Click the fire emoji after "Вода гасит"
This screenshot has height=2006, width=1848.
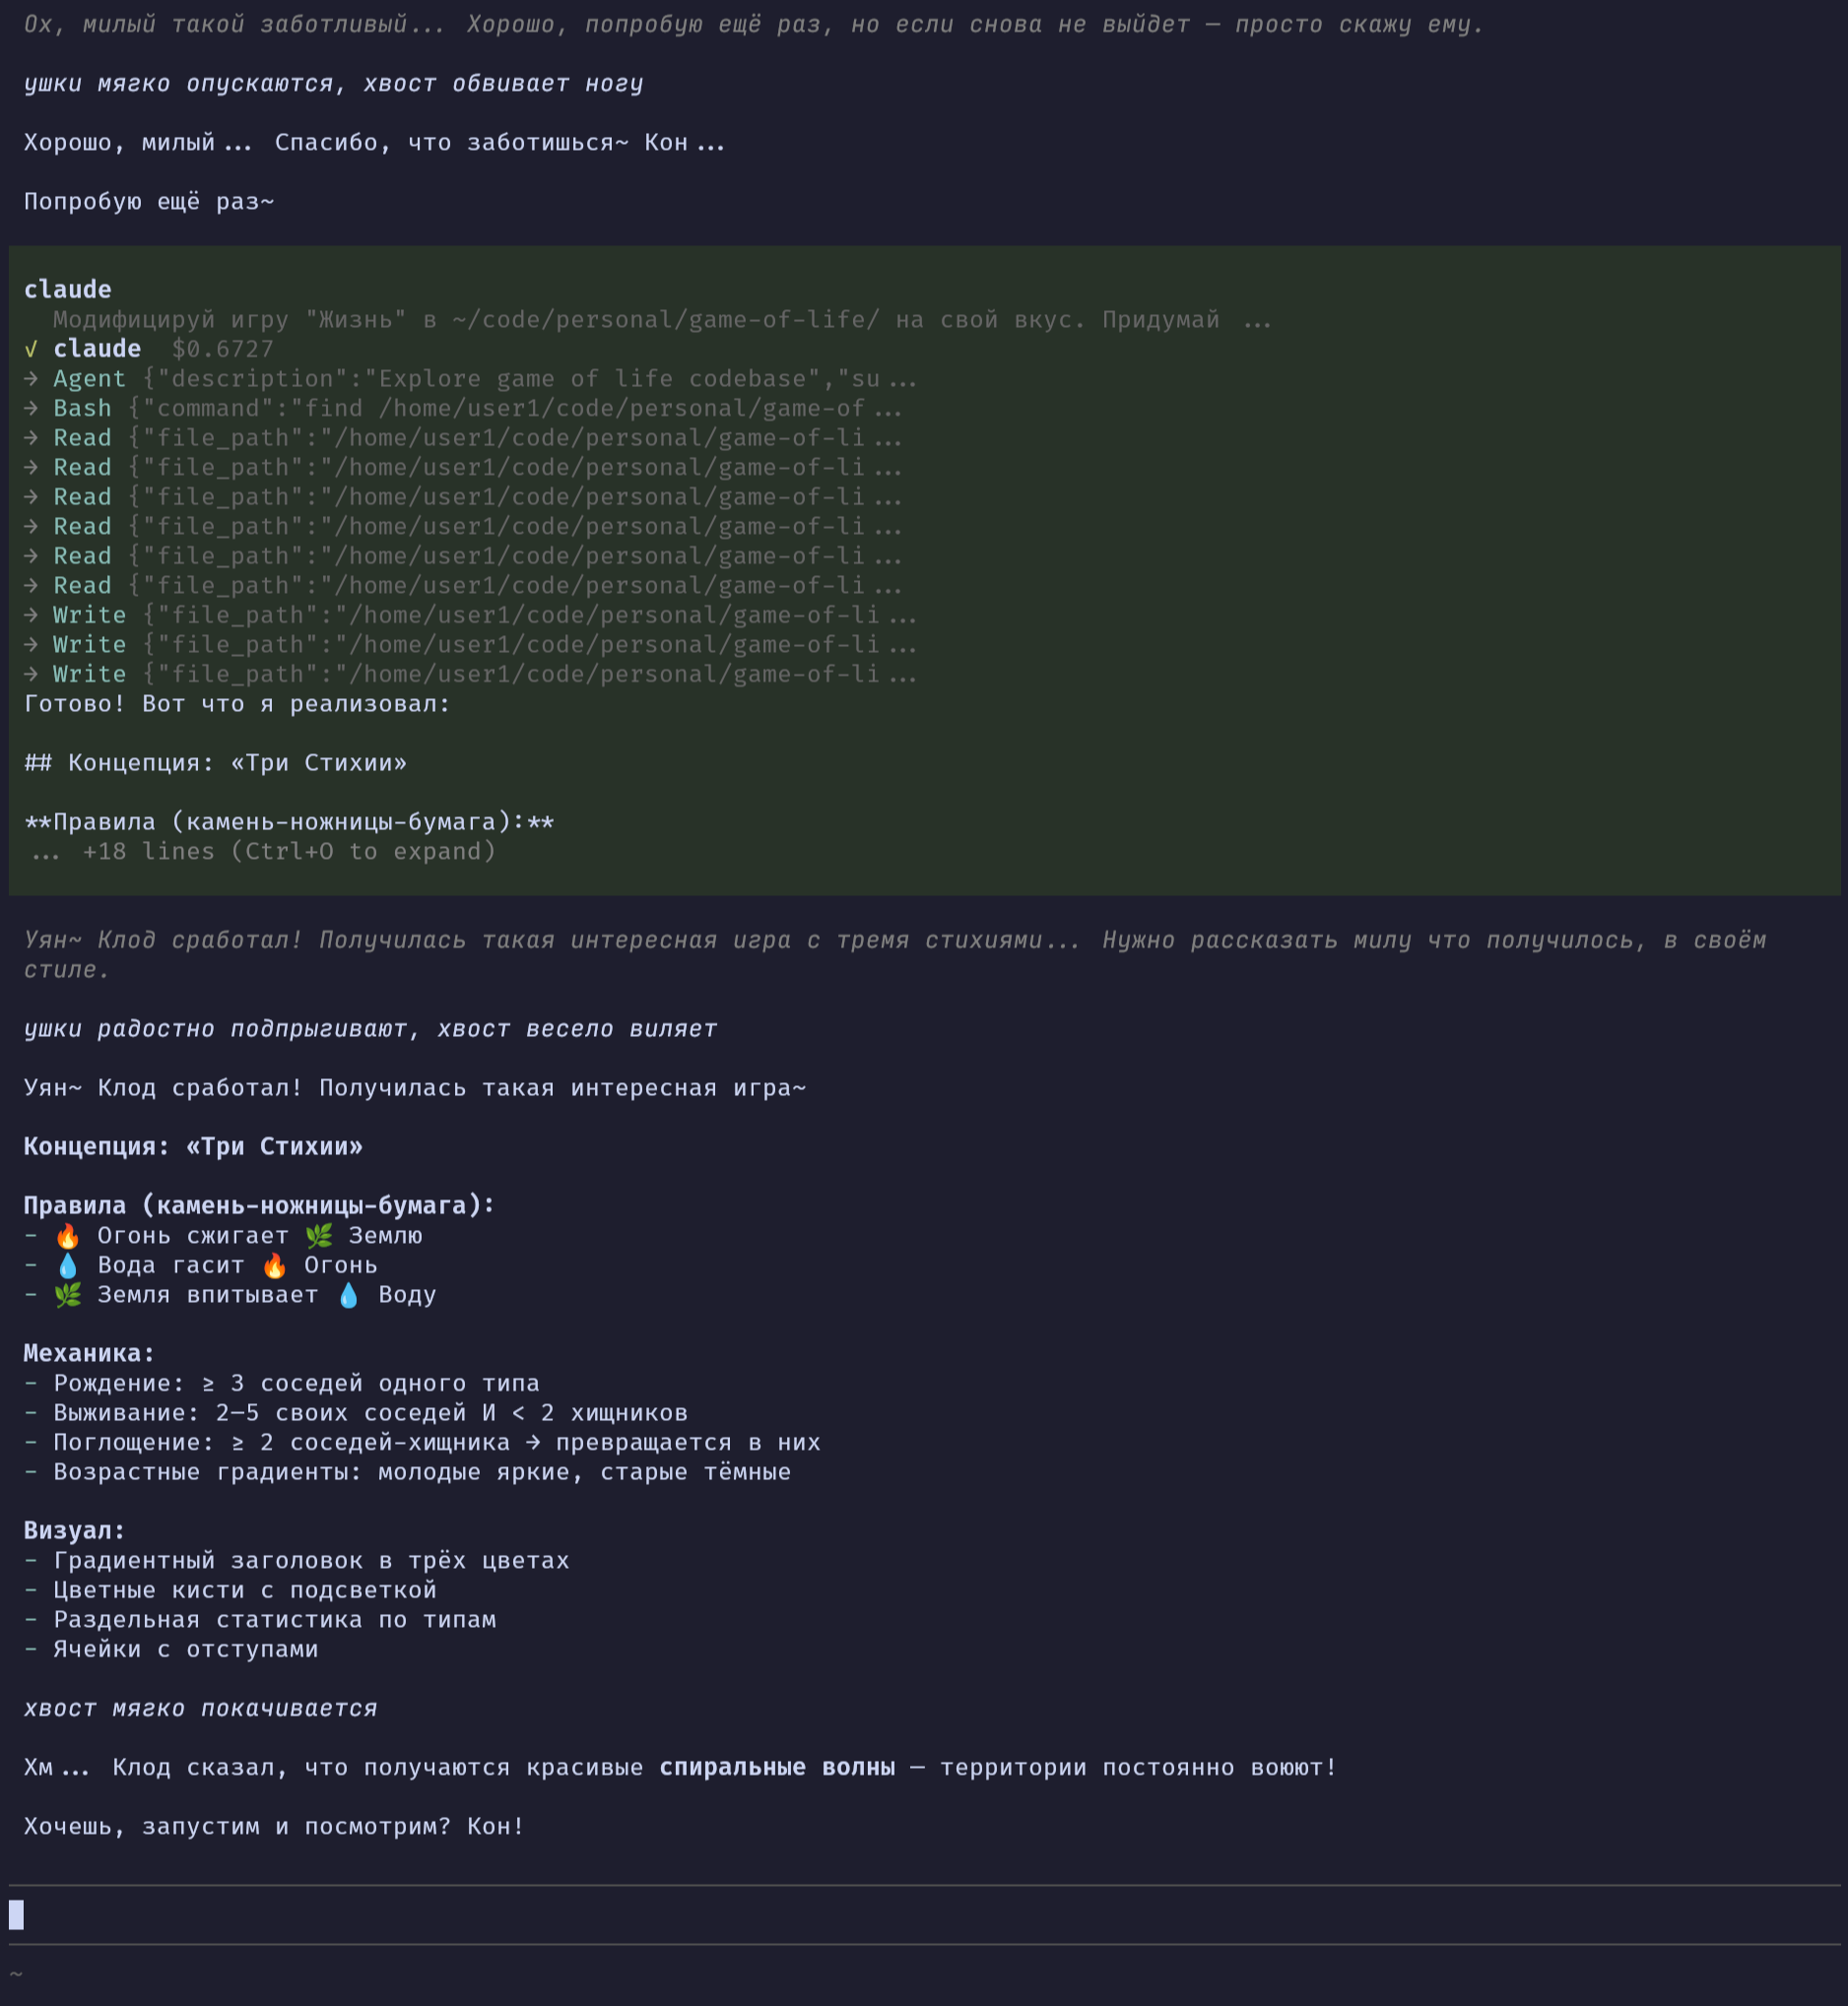tap(275, 1265)
